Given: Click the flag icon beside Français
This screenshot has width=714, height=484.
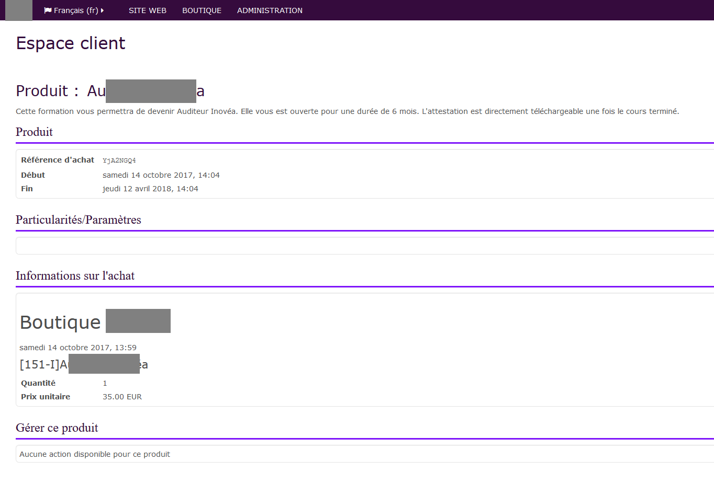Looking at the screenshot, I should pos(48,10).
